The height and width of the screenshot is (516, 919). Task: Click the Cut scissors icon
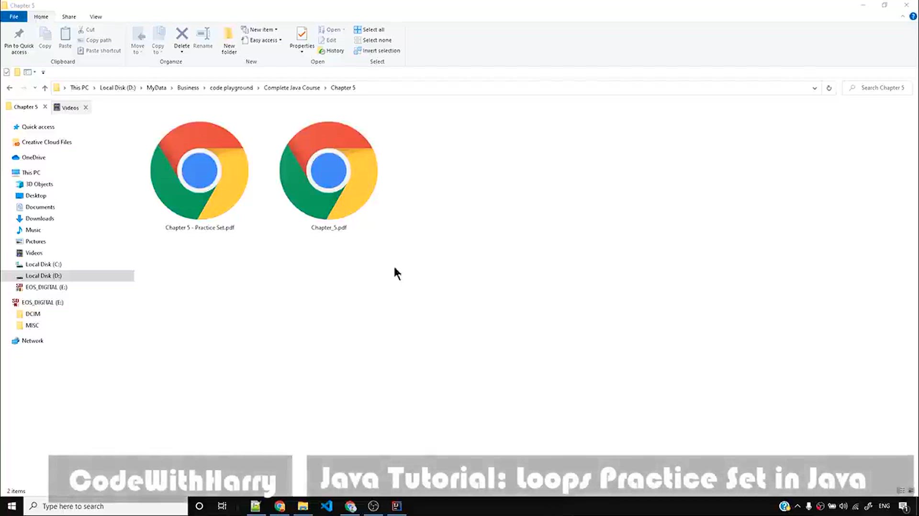pyautogui.click(x=81, y=30)
